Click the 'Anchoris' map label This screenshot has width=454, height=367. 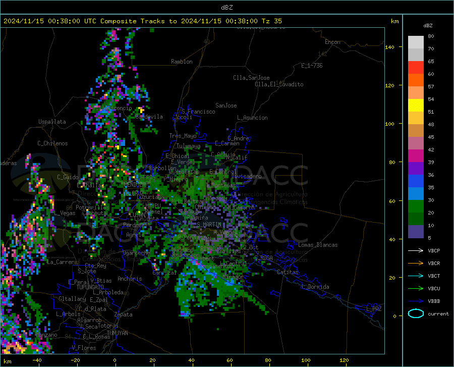coord(130,279)
